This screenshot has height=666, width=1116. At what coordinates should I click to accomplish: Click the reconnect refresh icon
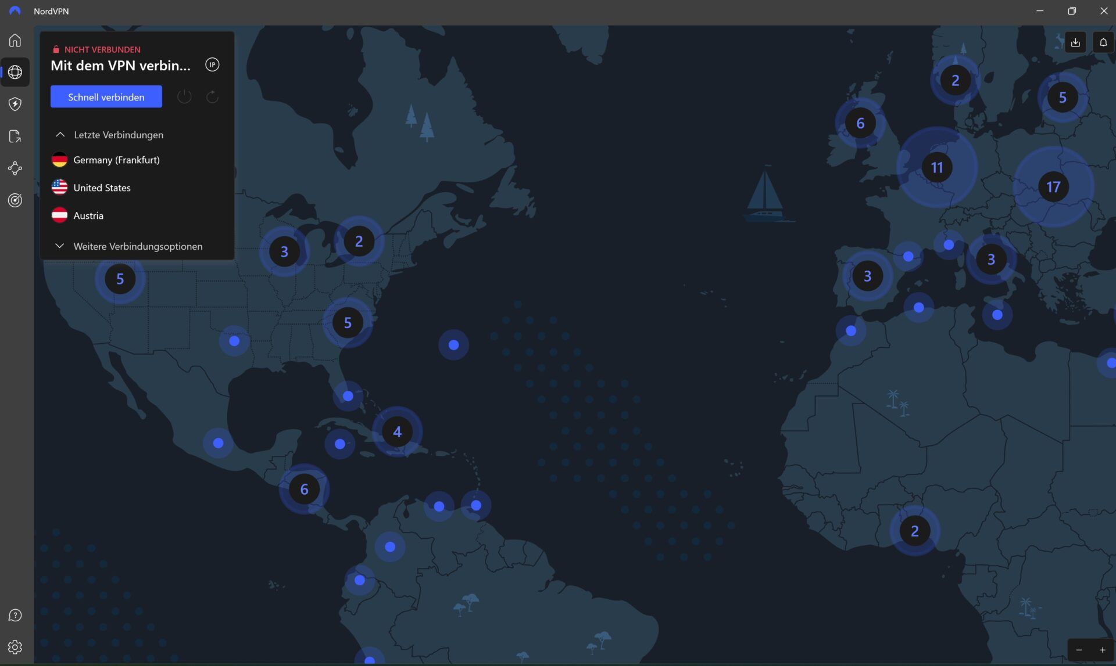point(212,96)
